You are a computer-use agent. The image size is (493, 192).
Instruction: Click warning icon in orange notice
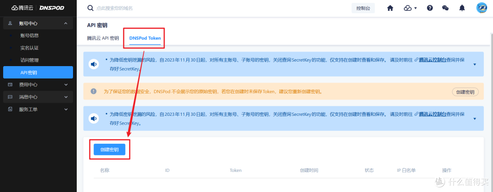pos(94,92)
